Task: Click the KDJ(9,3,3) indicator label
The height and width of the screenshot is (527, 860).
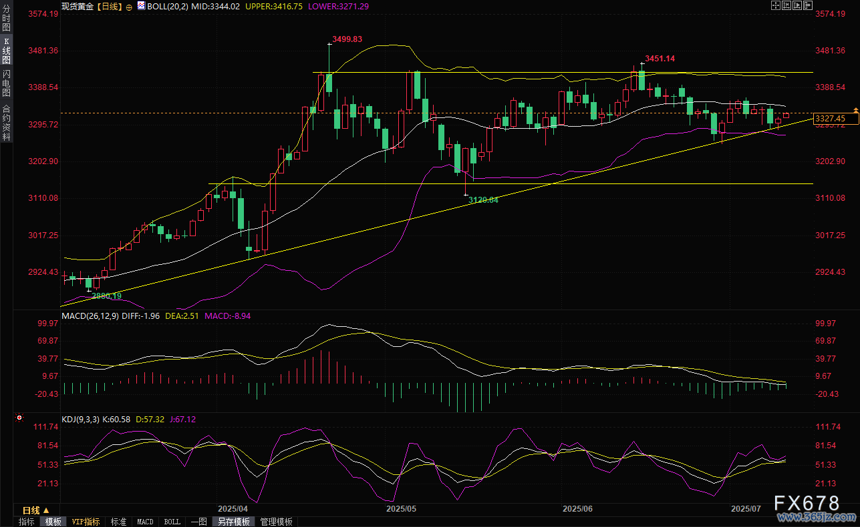Action: point(80,419)
